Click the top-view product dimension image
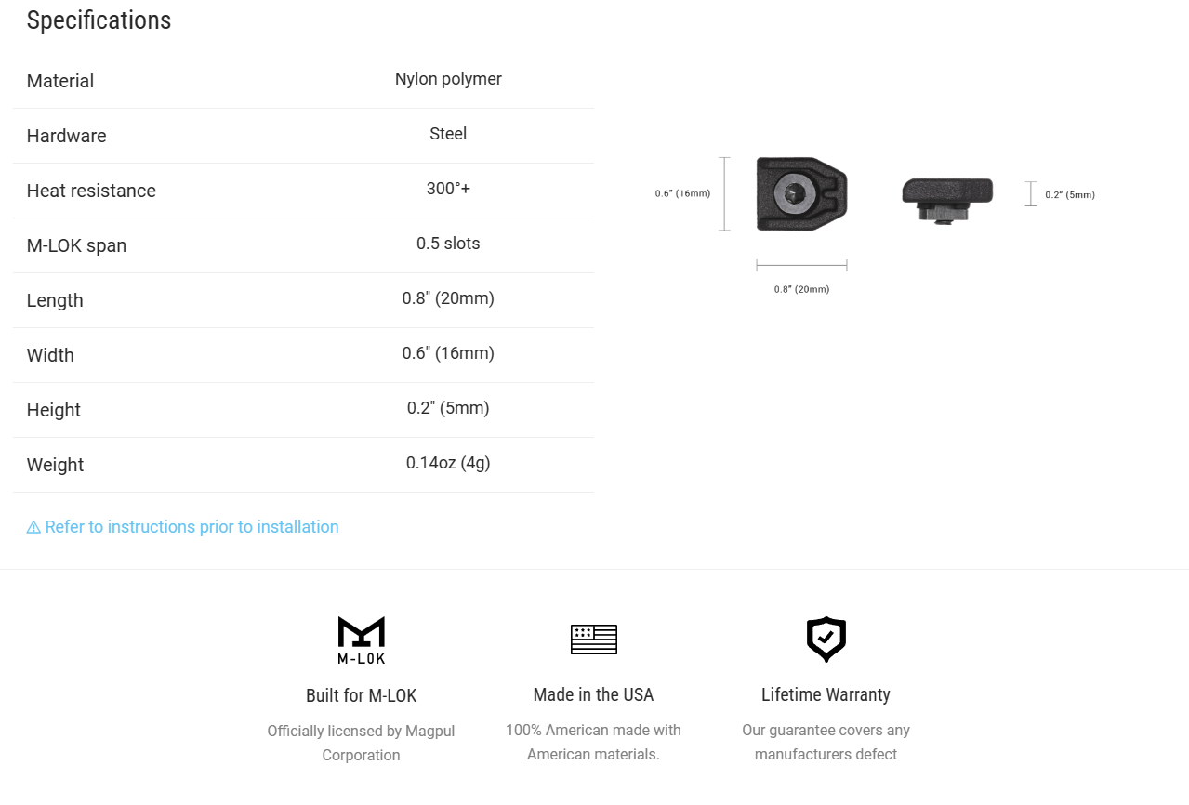The image size is (1189, 805). [801, 193]
